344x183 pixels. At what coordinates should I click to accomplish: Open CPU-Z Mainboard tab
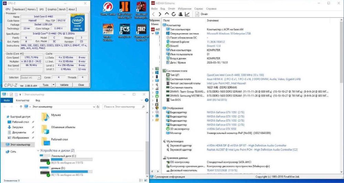pyautogui.click(x=19, y=9)
